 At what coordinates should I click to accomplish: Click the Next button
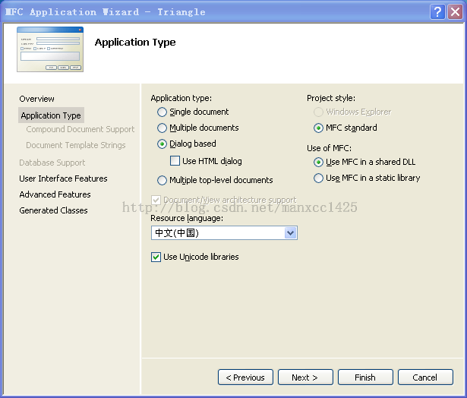click(304, 377)
